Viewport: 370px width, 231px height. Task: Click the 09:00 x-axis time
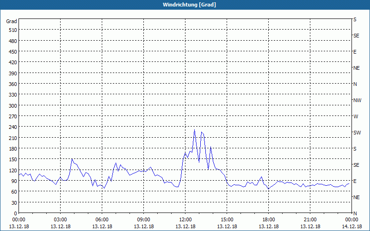[x=144, y=220]
